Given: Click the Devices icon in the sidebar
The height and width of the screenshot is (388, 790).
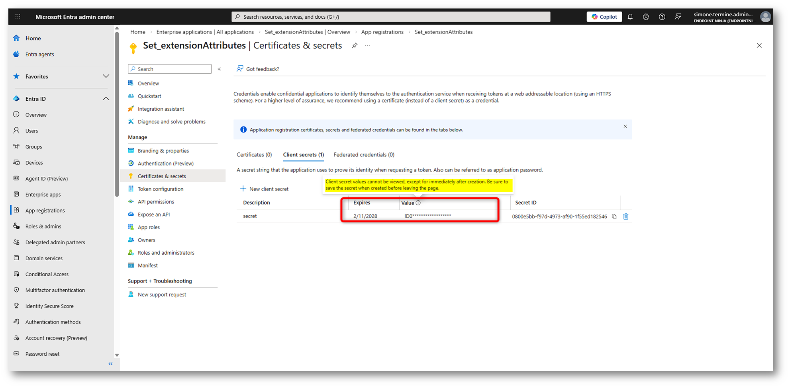Looking at the screenshot, I should pos(16,162).
